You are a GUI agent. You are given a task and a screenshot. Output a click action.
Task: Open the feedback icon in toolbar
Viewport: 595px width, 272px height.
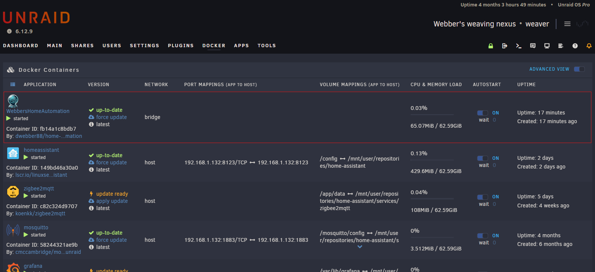tap(533, 46)
